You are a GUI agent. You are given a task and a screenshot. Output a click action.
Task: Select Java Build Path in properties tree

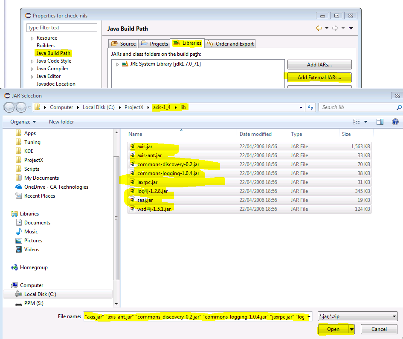point(53,53)
